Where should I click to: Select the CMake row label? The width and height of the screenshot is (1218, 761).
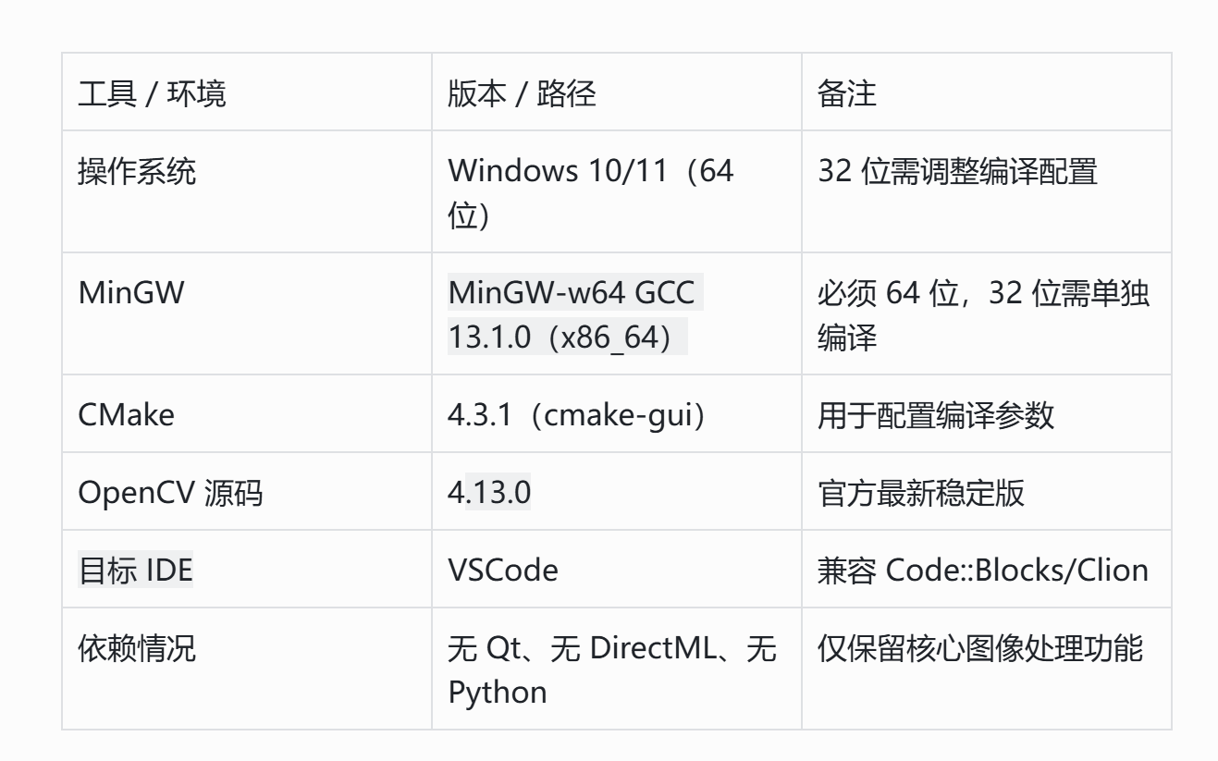coord(126,414)
